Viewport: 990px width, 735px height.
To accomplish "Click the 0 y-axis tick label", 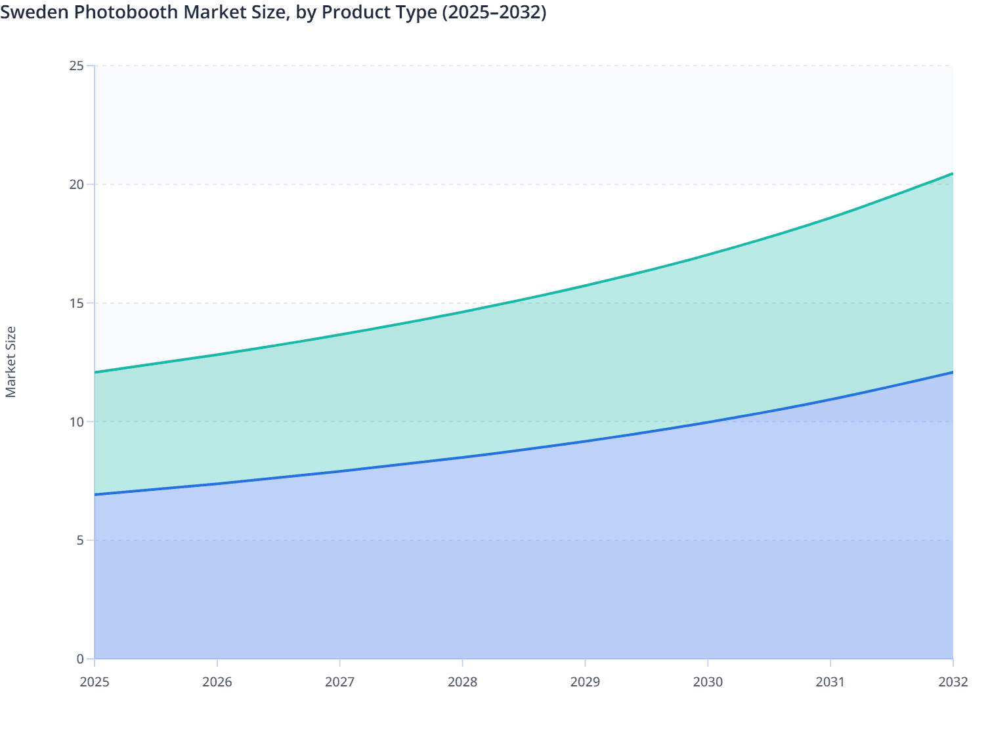I will [79, 658].
